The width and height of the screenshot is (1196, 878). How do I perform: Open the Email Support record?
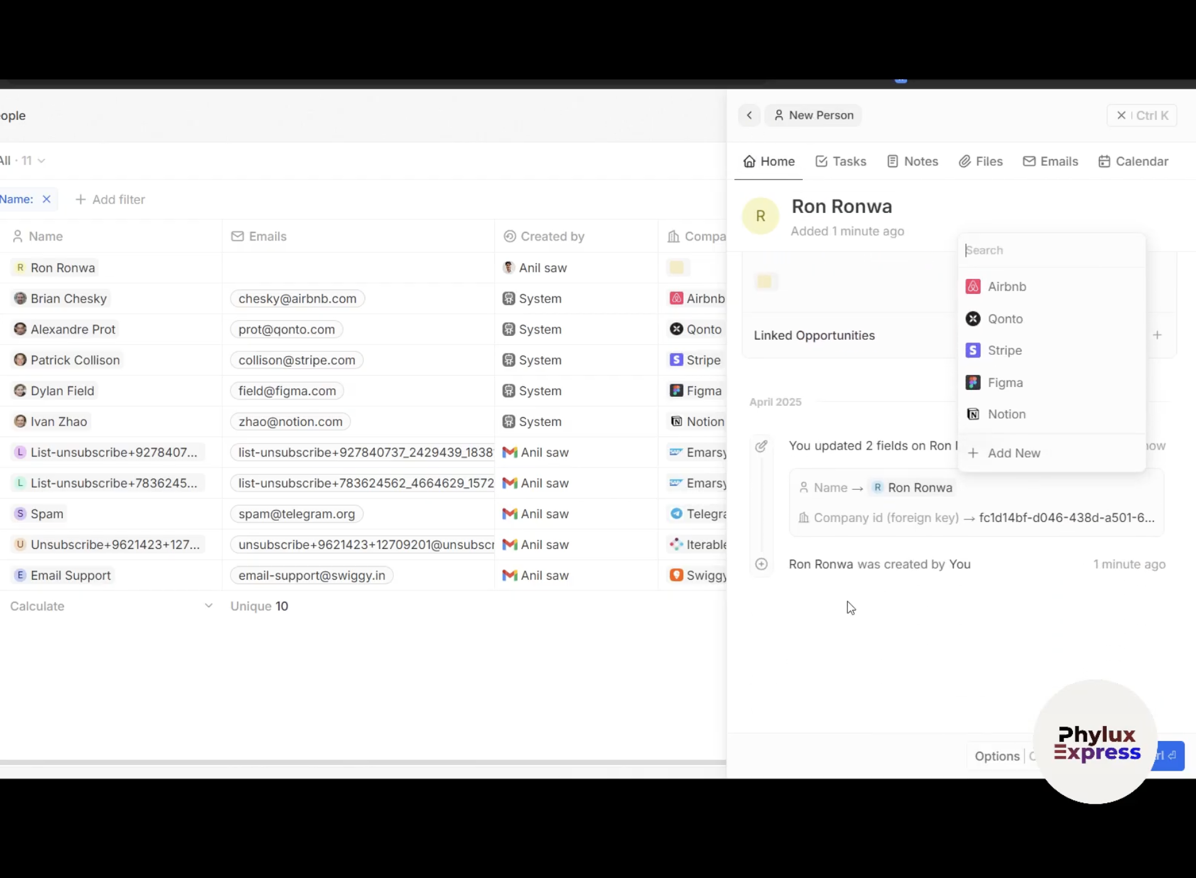pos(63,575)
